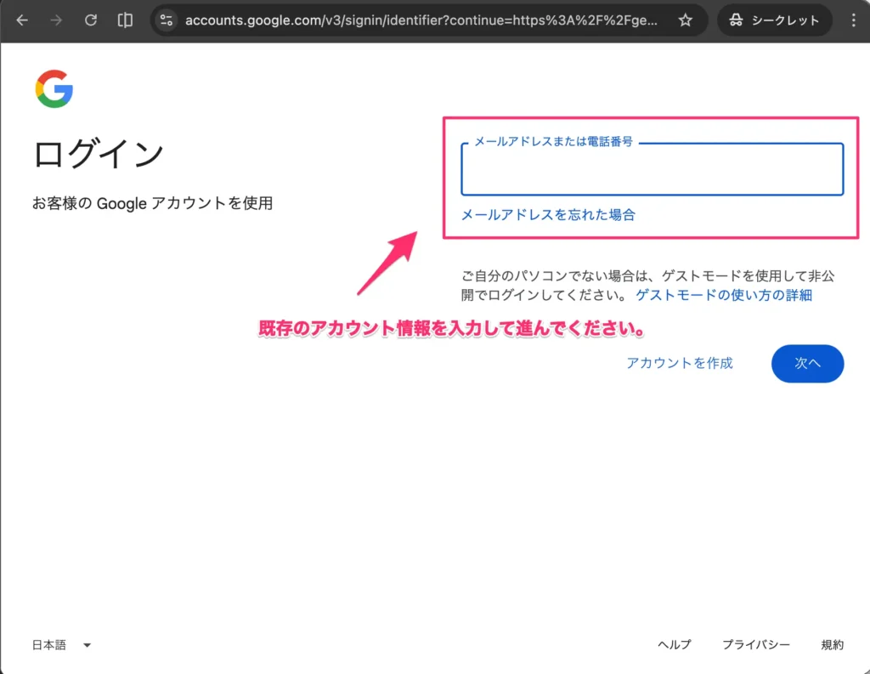The height and width of the screenshot is (674, 870).
Task: Open Chrome three-dot menu
Action: (853, 20)
